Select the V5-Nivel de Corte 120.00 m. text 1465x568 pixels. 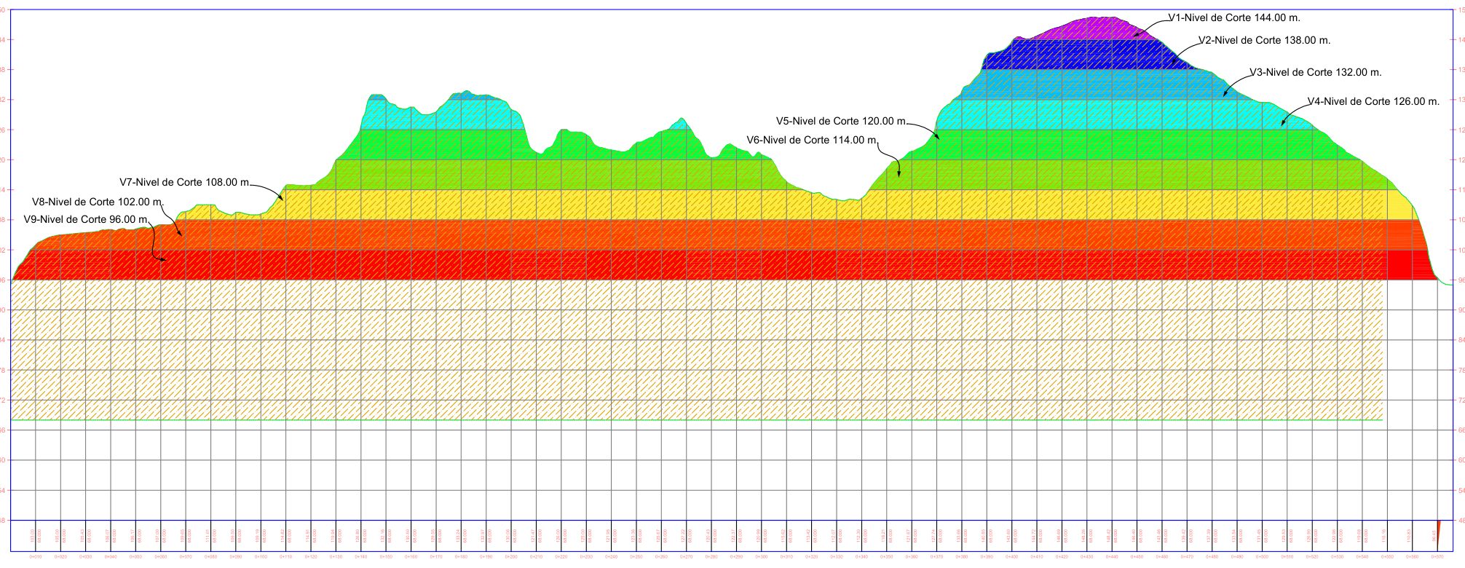[x=842, y=121]
